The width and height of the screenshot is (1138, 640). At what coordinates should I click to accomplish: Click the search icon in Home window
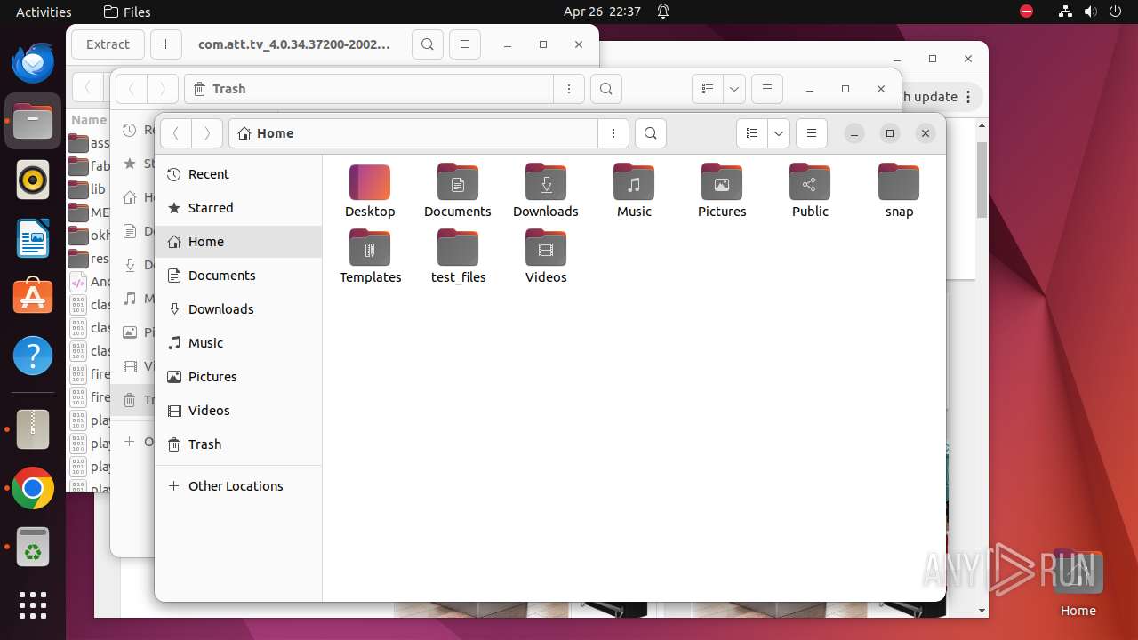click(651, 133)
